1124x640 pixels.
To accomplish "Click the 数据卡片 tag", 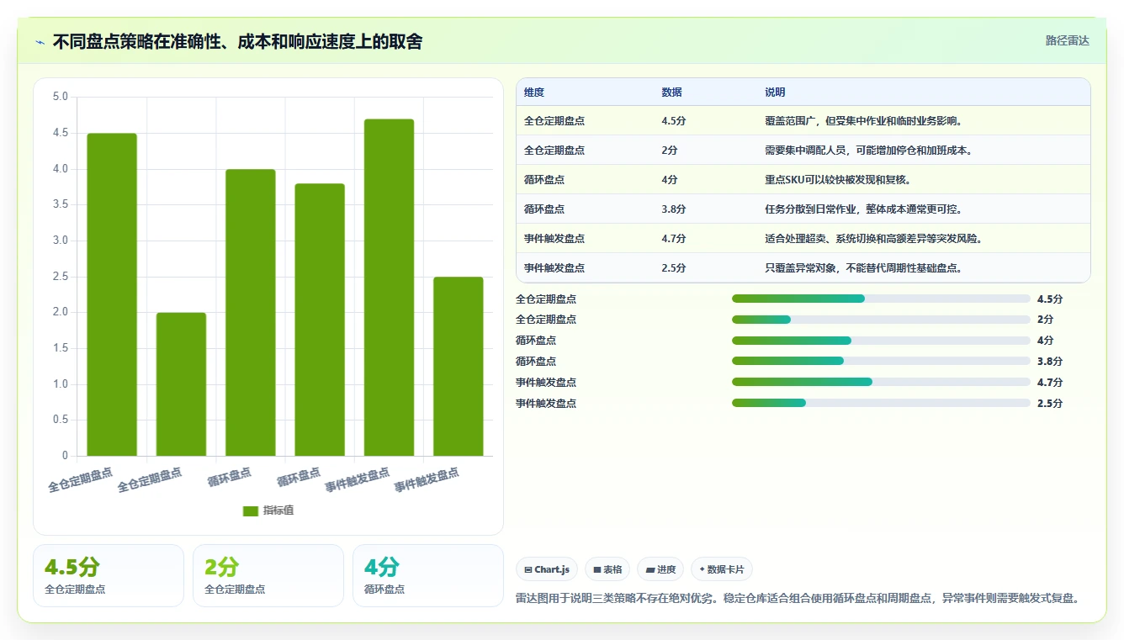I will pyautogui.click(x=722, y=569).
